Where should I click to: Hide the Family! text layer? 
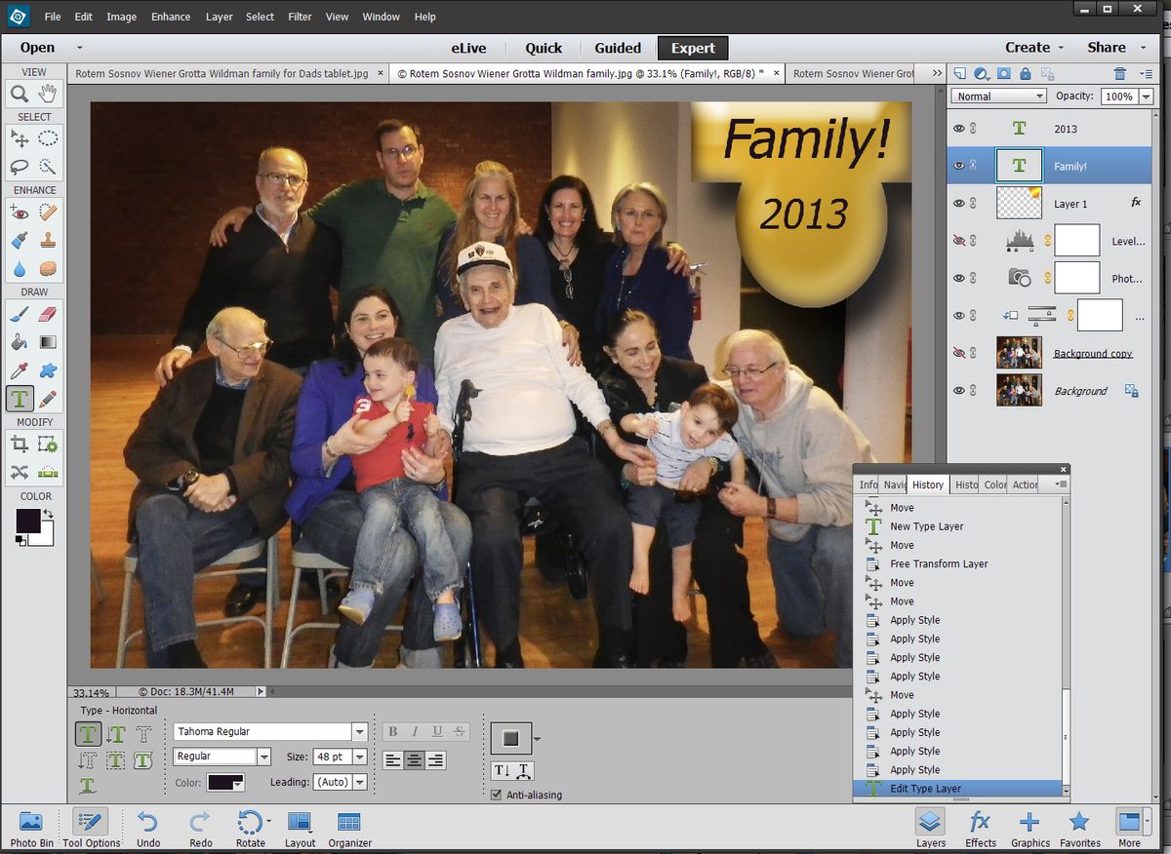click(x=959, y=165)
